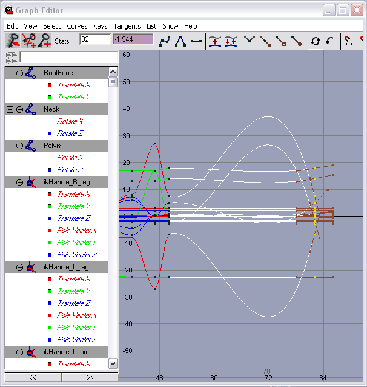Image resolution: width=367 pixels, height=387 pixels.
Task: Click the Break Tangents icon
Action: (x=250, y=41)
